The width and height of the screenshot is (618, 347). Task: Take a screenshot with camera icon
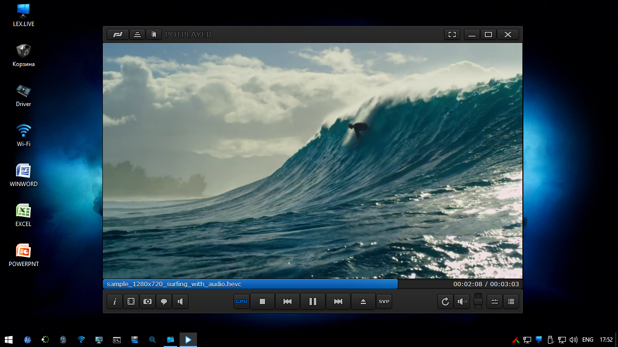pos(147,302)
